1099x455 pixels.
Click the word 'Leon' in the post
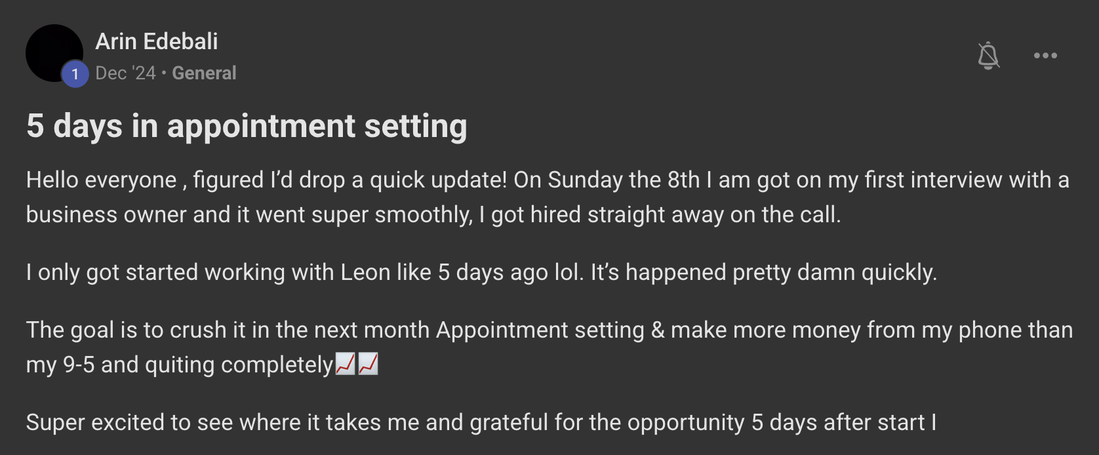[x=365, y=272]
